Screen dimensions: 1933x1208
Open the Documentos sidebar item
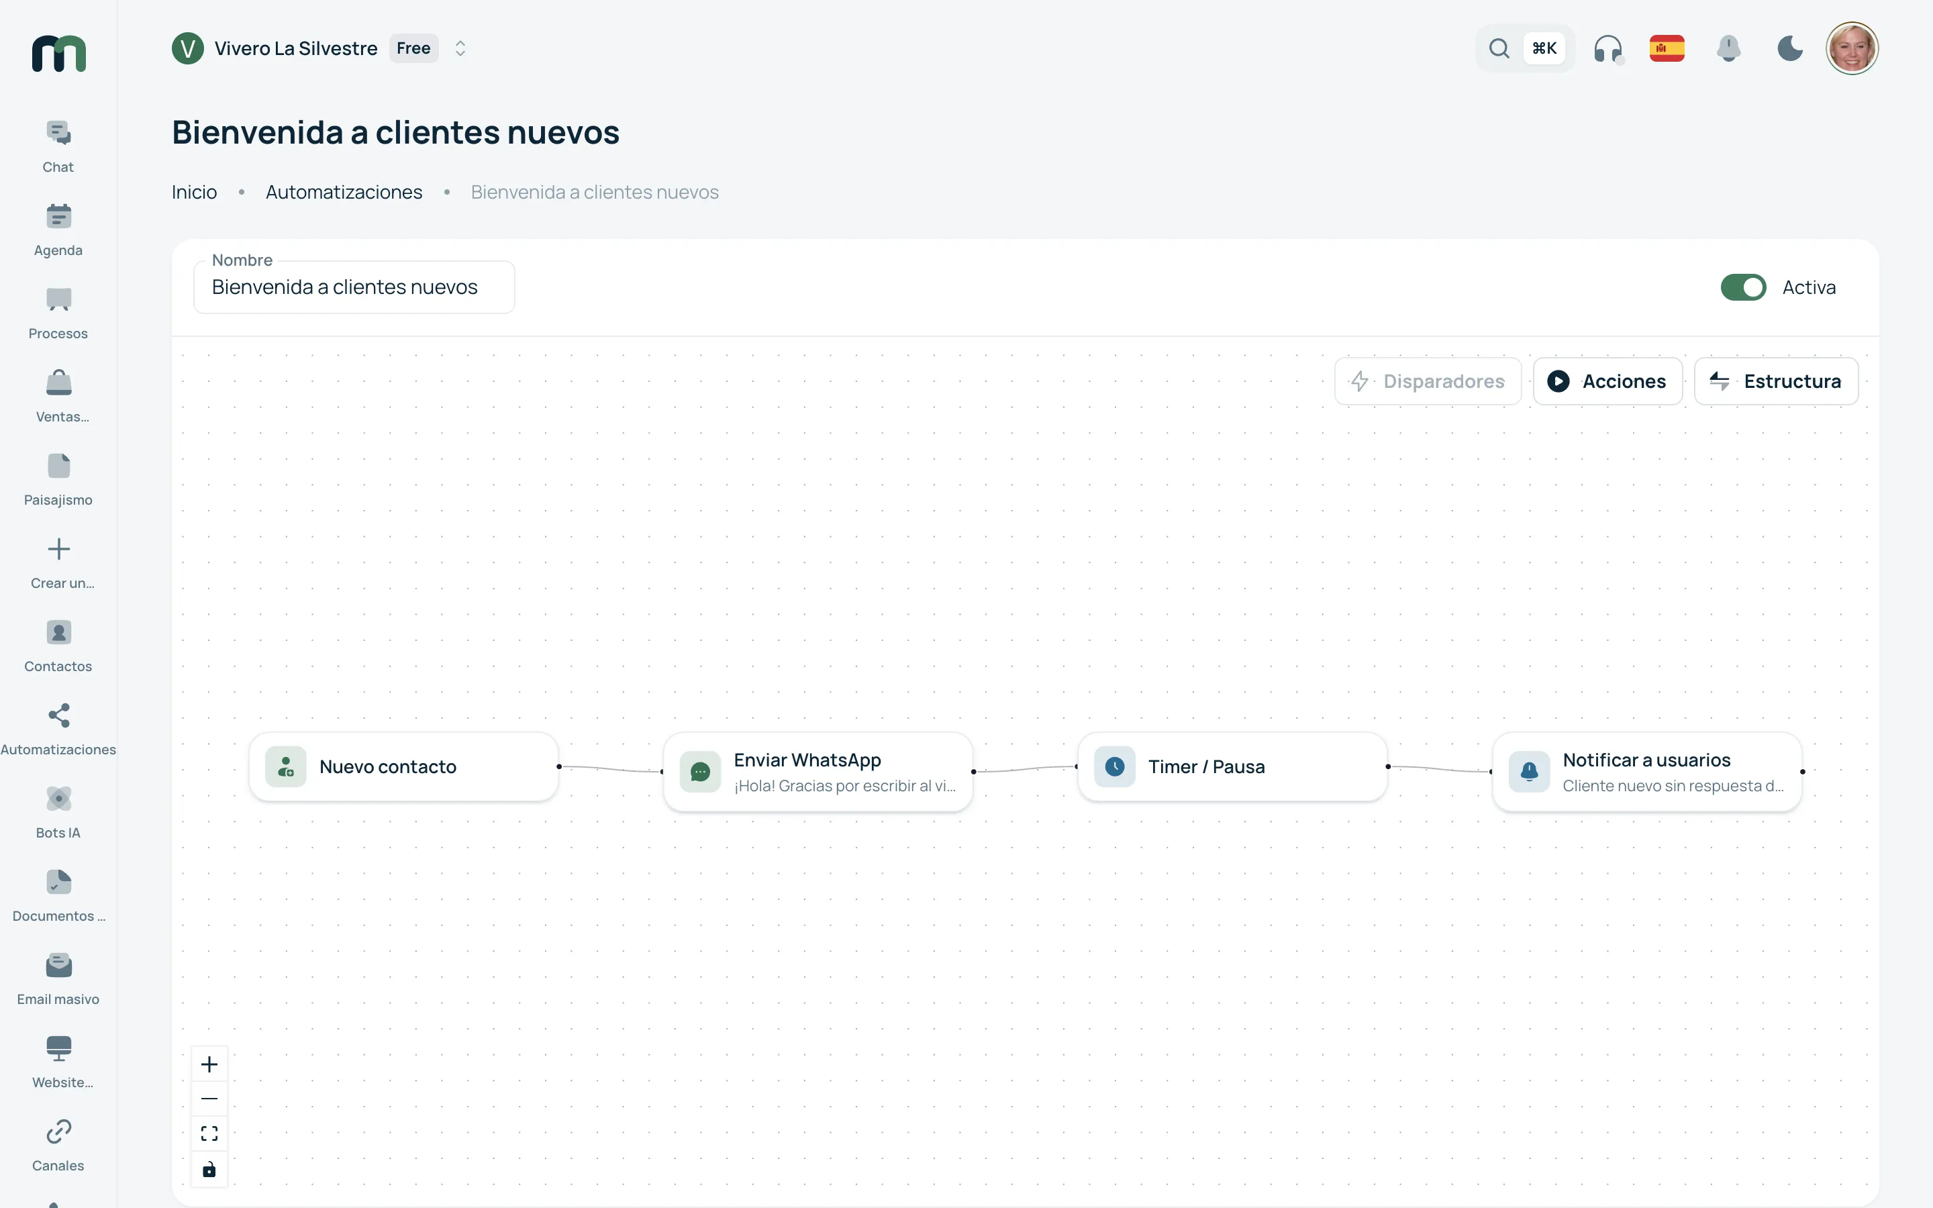coord(58,896)
